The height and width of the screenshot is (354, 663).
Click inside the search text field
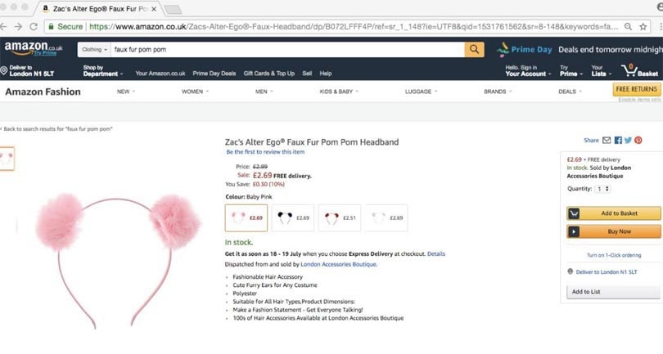[x=286, y=50]
